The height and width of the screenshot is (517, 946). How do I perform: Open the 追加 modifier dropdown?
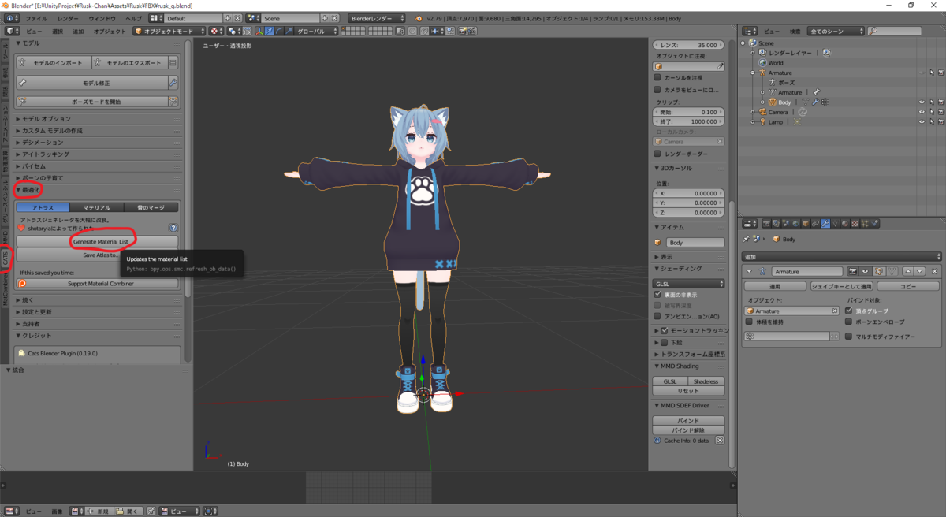coord(841,257)
